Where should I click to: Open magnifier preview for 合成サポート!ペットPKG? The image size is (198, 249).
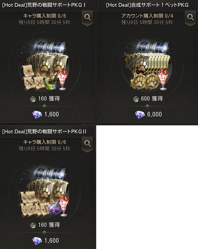(x=190, y=17)
